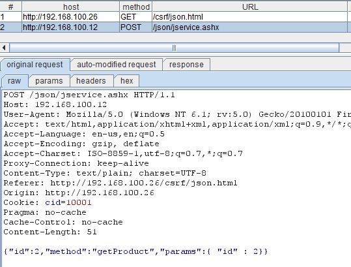This screenshot has width=351, height=267.
Task: Sort history by the method column header
Action: [136, 7]
